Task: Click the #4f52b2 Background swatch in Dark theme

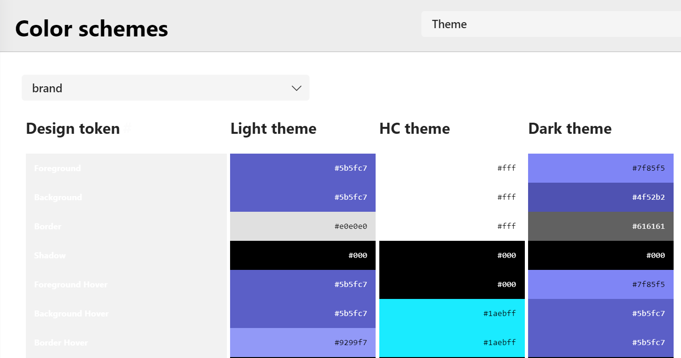Action: point(601,197)
